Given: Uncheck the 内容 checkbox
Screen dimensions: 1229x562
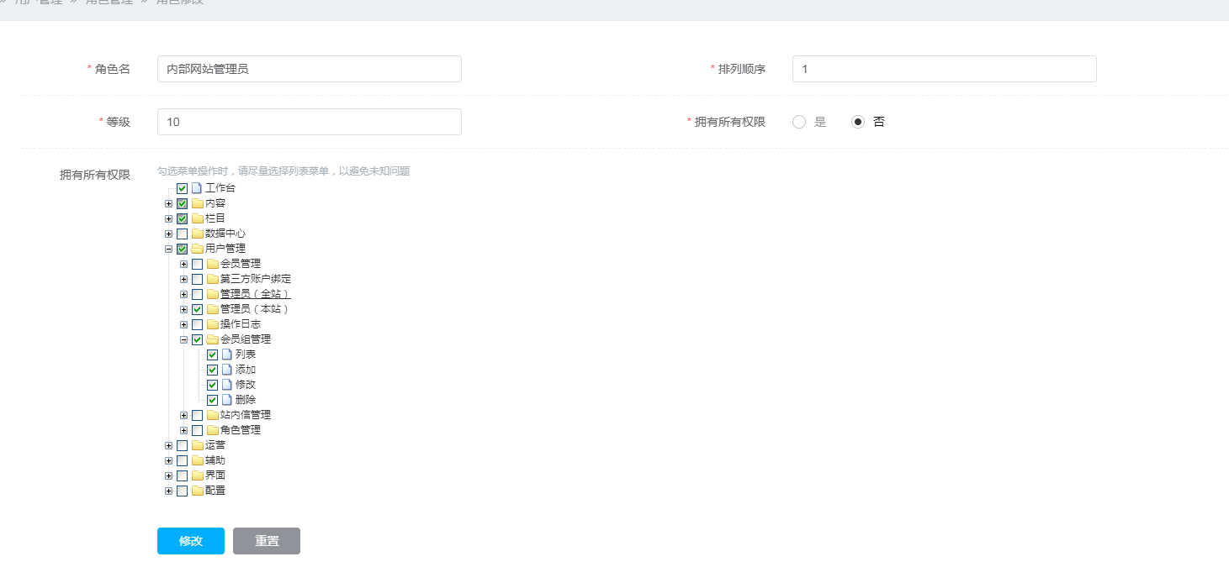Looking at the screenshot, I should [182, 203].
